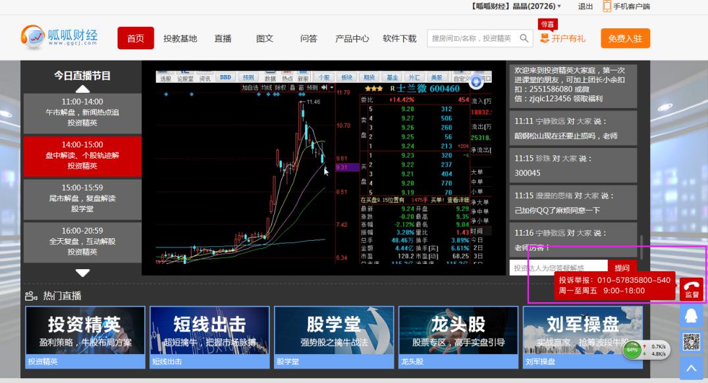Open the 股学堂 live room thumbnail
The width and height of the screenshot is (708, 383).
pos(334,337)
